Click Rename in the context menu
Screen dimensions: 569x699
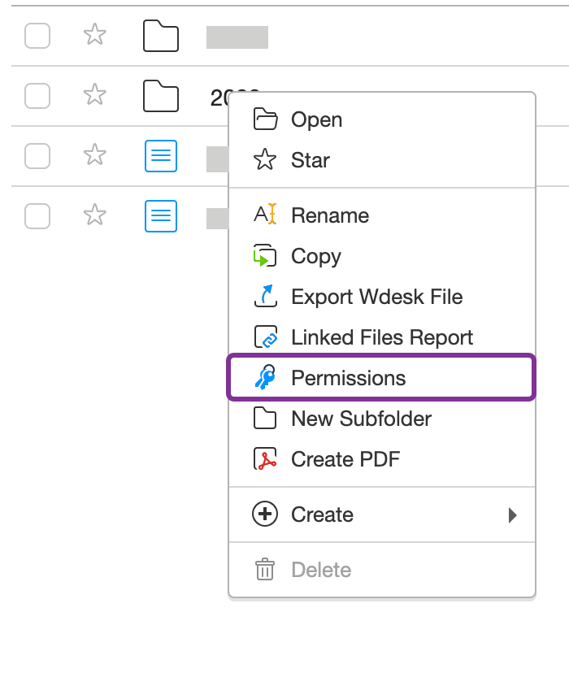pos(329,215)
